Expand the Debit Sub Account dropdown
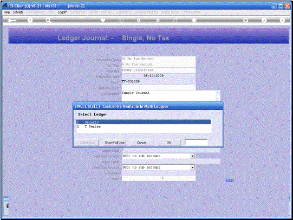 (x=192, y=156)
